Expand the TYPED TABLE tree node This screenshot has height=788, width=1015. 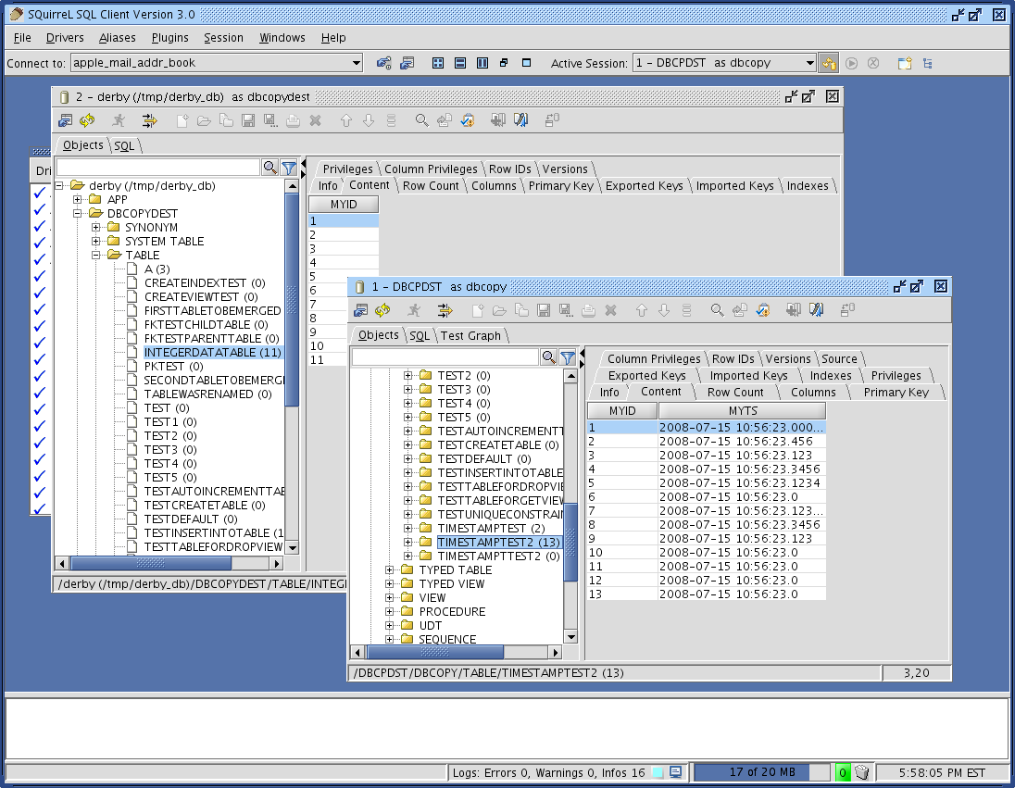pos(389,569)
